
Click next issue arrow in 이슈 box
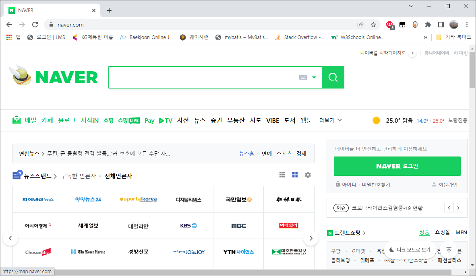458,208
